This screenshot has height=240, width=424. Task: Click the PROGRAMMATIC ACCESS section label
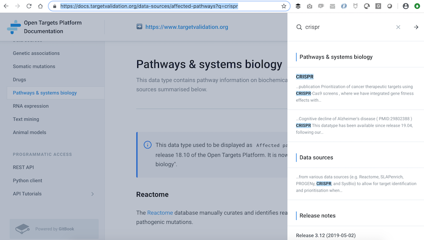coord(42,154)
